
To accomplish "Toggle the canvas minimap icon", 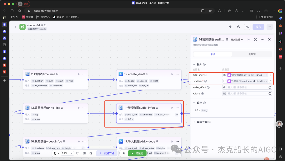I will (x=91, y=153).
